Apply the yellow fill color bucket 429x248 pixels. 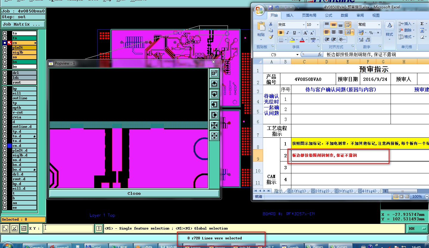point(293,40)
